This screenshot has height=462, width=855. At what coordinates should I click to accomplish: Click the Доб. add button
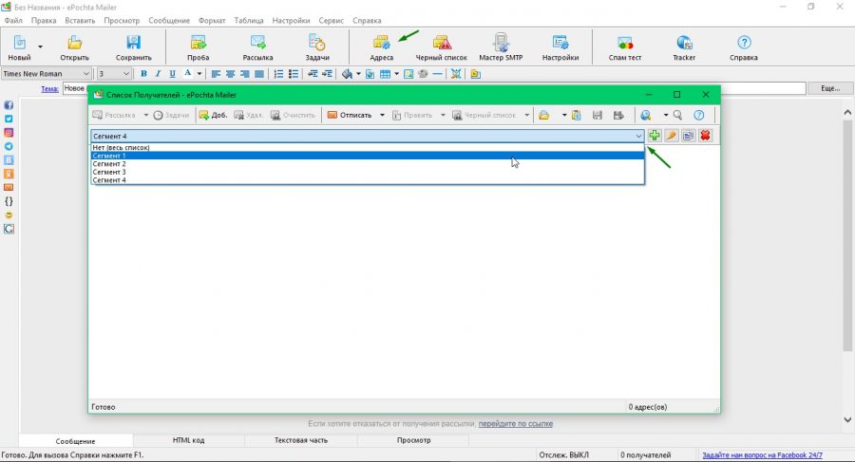[213, 115]
